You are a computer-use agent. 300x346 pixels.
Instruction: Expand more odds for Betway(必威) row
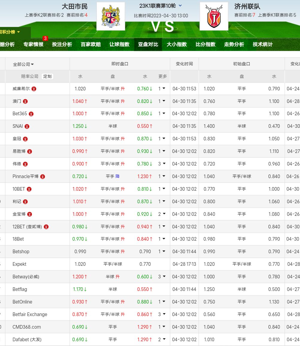162,277
